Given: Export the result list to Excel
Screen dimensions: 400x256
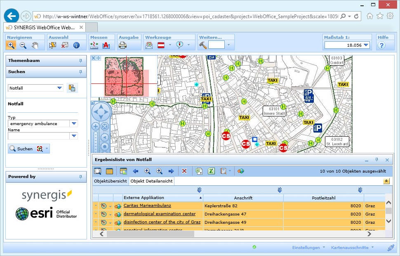Looking at the screenshot, I should [211, 171].
